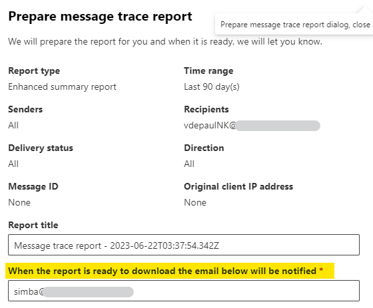Image resolution: width=373 pixels, height=308 pixels.
Task: Click the 'Report title' label
Action: [33, 225]
